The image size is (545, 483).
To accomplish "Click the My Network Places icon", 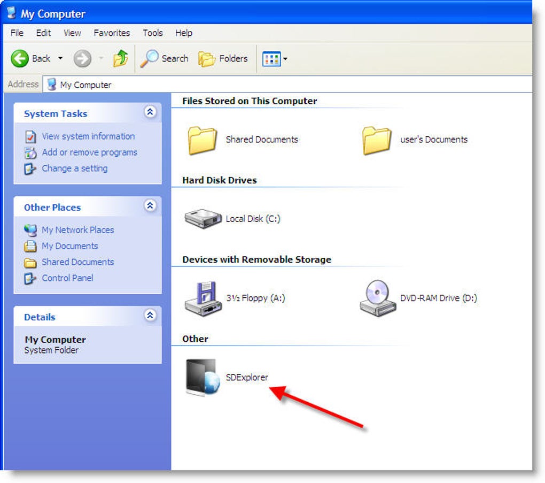I will pyautogui.click(x=30, y=230).
